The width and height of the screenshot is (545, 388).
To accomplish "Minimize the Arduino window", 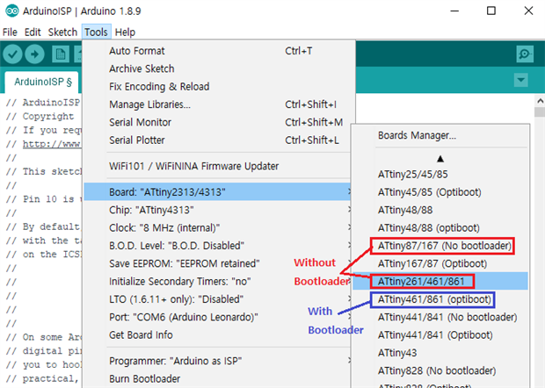I will [454, 11].
